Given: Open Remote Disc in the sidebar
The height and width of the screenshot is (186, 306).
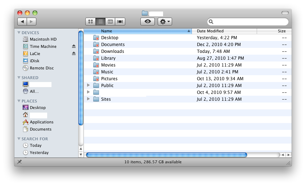Looking at the screenshot, I should point(38,68).
